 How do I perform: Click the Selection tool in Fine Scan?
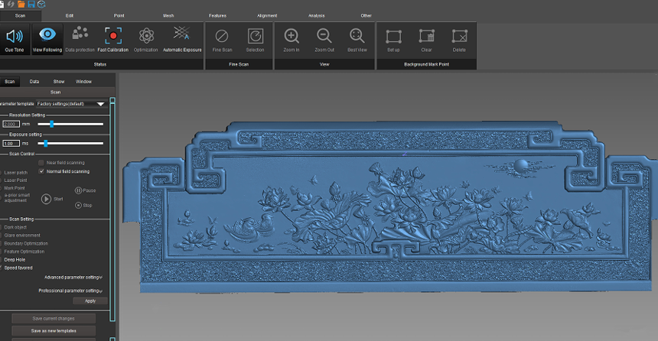(255, 36)
